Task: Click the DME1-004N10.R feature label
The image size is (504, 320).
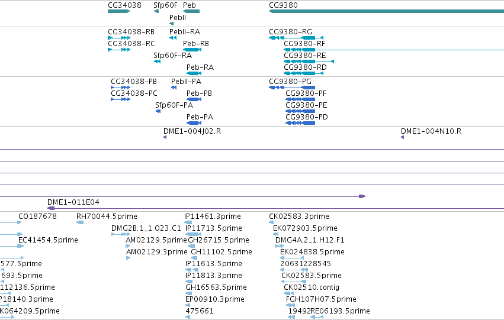Action: coord(431,131)
